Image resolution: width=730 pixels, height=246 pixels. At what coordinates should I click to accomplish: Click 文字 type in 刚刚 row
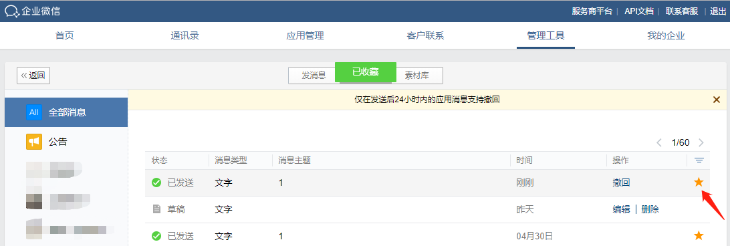[x=223, y=182]
